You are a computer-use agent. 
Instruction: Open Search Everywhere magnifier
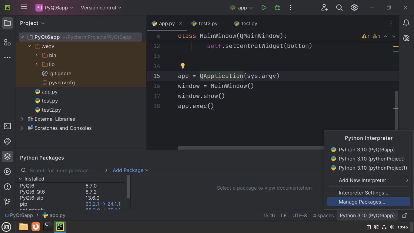click(x=339, y=8)
